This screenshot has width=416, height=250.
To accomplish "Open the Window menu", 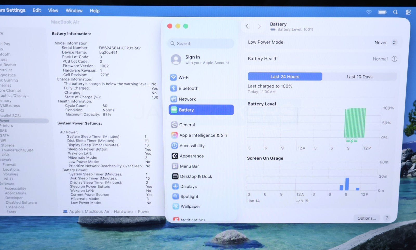I will click(x=74, y=11).
